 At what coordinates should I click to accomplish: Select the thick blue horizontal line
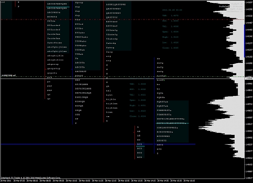click(x=98, y=144)
